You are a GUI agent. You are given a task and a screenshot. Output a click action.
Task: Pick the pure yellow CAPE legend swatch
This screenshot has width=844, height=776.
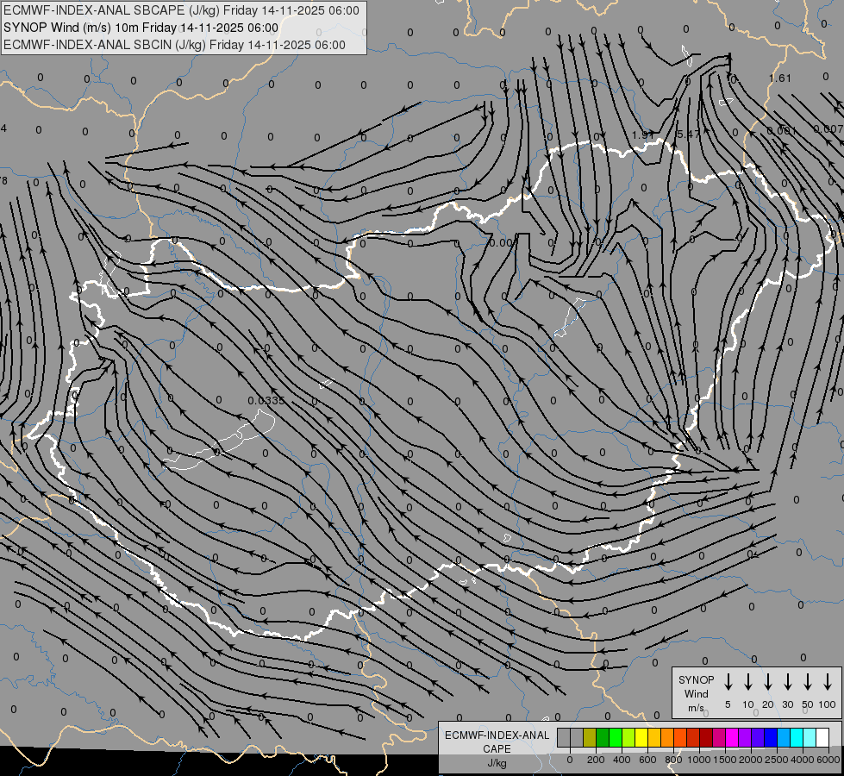point(641,737)
